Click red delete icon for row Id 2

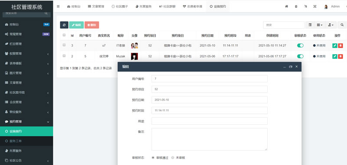point(340,56)
